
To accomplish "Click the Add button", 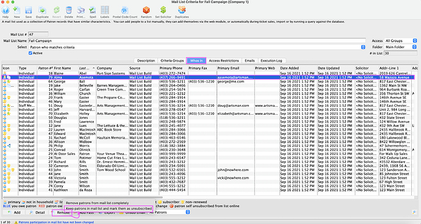I will pos(14,212).
